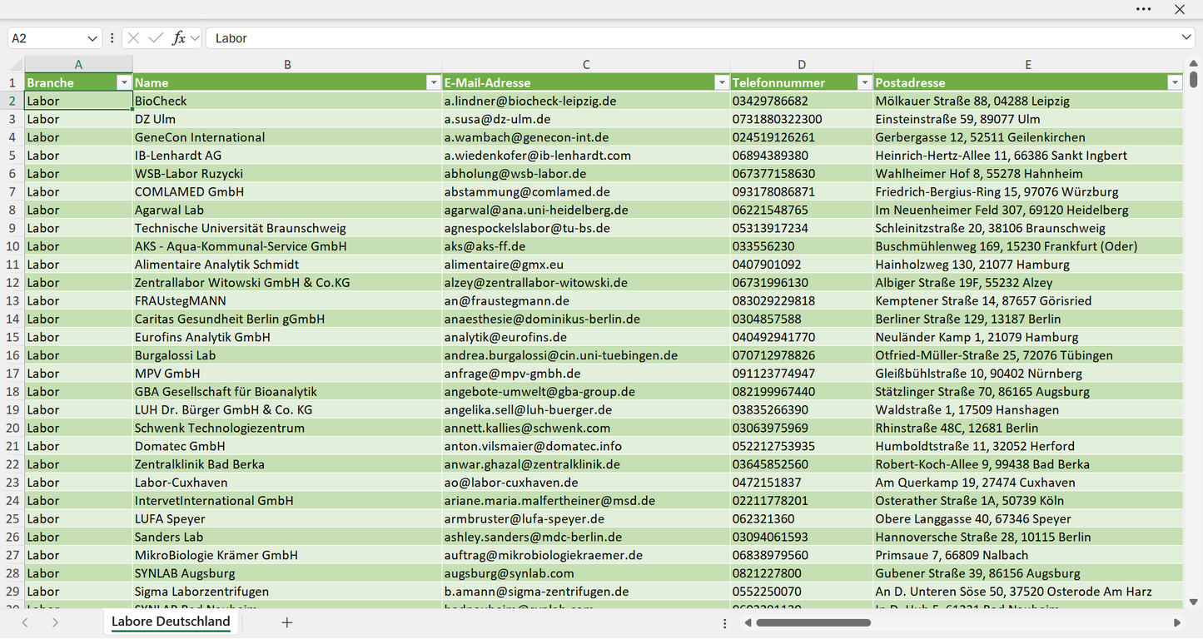Screen dimensions: 1203x639
Task: Open the insert function fx button
Action: (178, 38)
